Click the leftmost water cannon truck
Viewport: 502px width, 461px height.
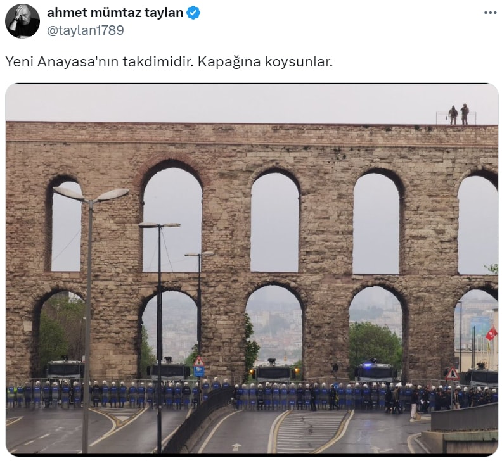click(x=65, y=370)
